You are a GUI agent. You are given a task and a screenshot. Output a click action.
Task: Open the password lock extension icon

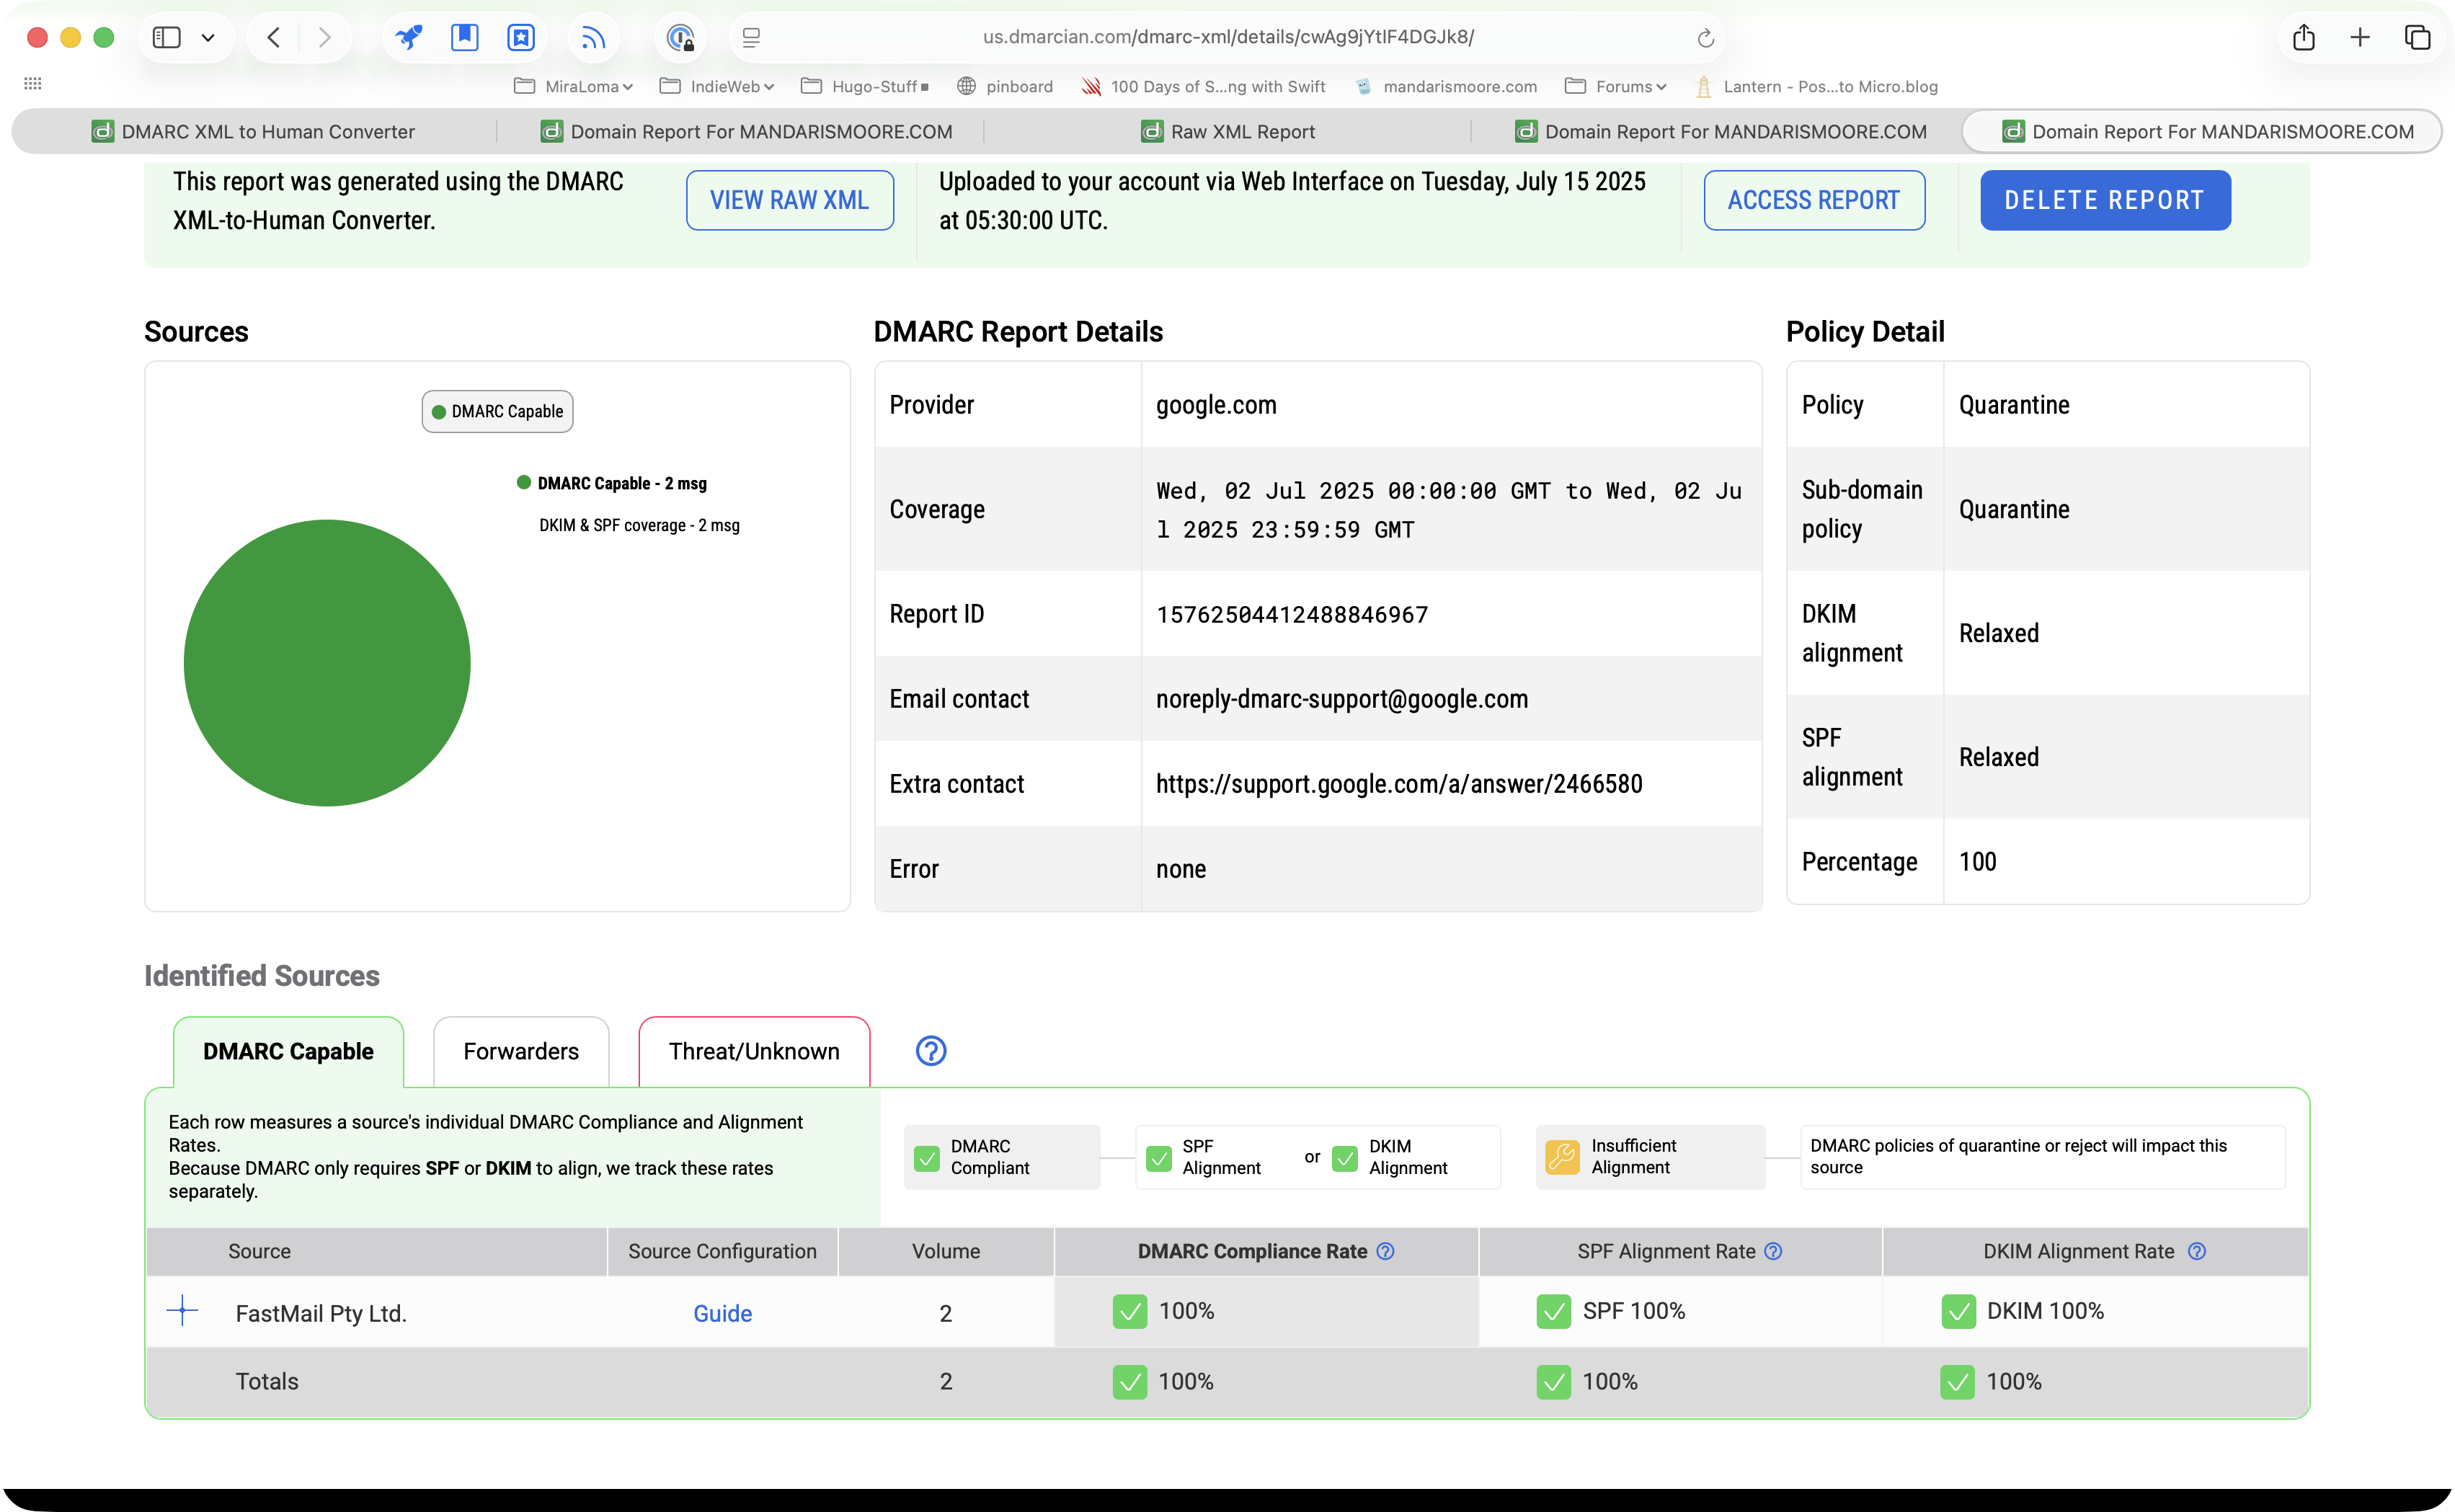pyautogui.click(x=680, y=38)
